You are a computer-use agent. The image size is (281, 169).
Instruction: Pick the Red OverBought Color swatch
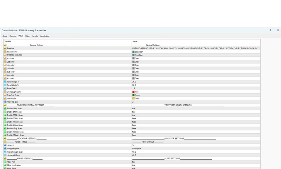pos(133,92)
